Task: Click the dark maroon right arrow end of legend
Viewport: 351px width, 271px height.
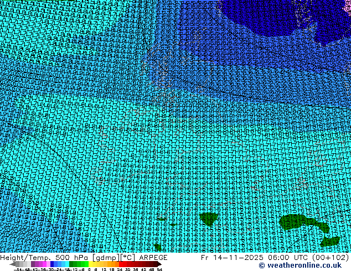Action: coord(159,264)
